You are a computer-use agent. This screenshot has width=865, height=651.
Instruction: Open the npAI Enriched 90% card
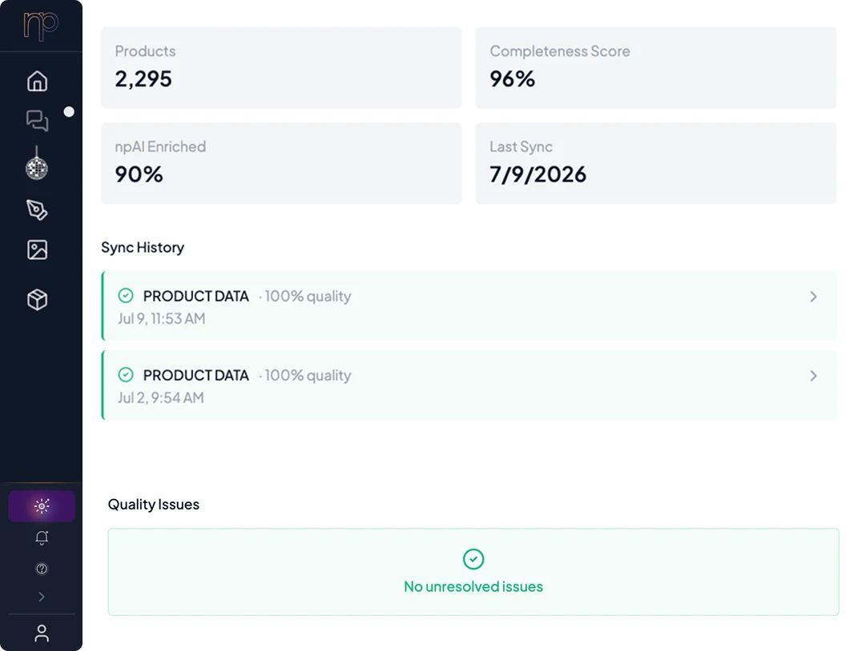click(x=281, y=163)
